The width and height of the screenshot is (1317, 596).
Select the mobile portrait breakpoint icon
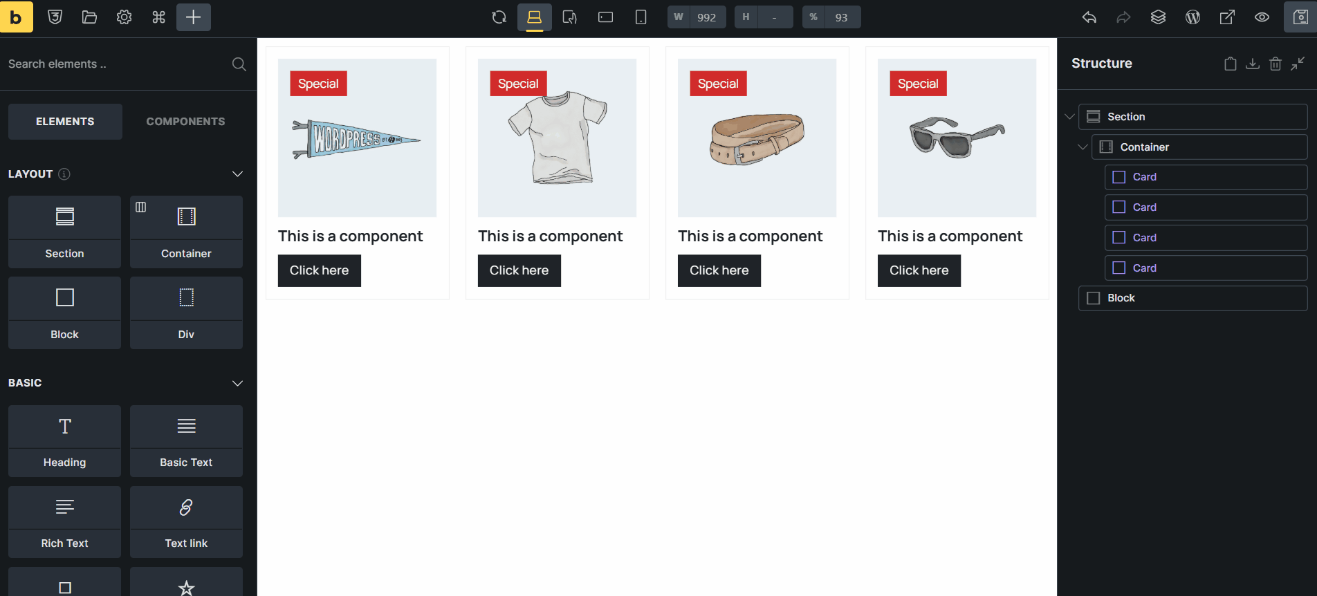point(641,17)
